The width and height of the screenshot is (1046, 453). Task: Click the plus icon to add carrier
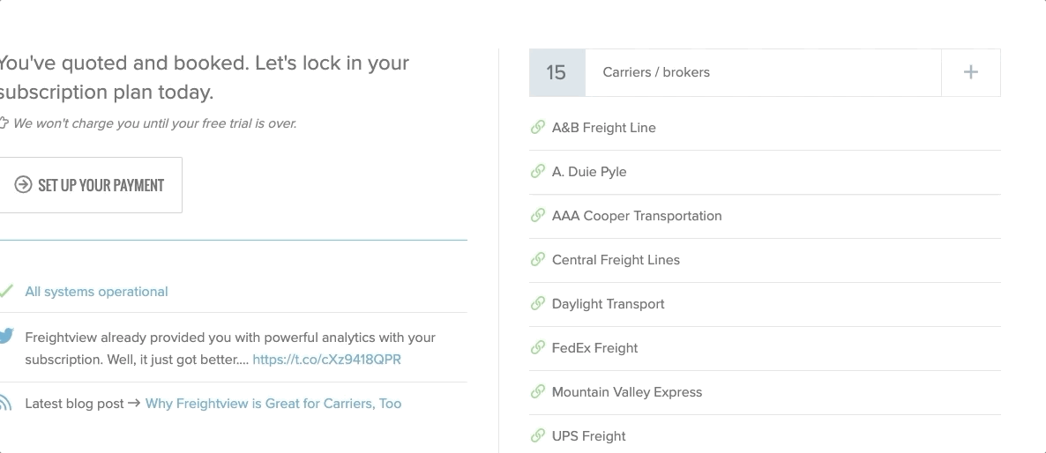tap(971, 72)
